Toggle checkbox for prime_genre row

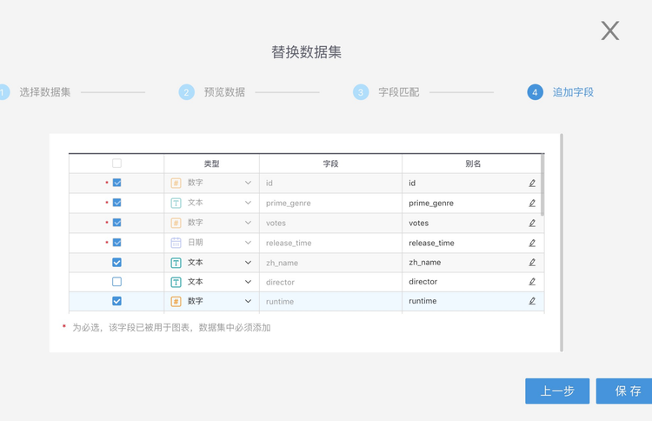[116, 203]
